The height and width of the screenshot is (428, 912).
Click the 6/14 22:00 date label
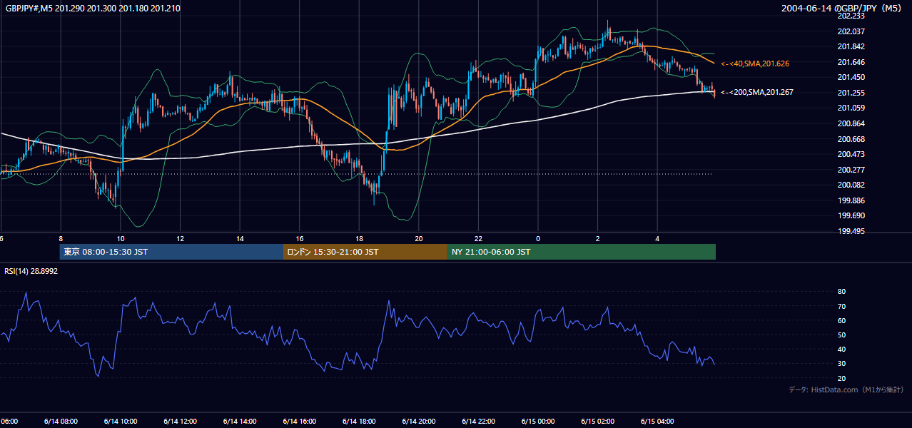pos(478,422)
